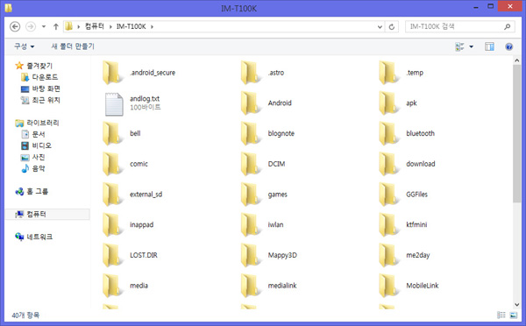Click the scrollbar up arrow

coord(516,60)
